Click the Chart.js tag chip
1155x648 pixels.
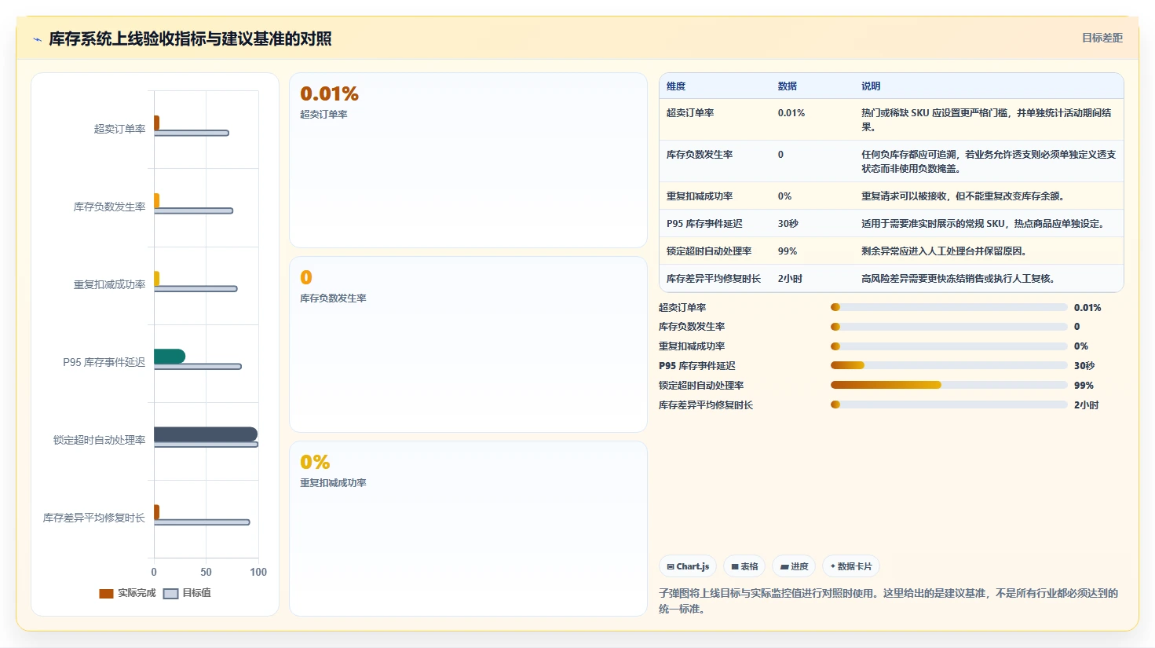click(x=688, y=566)
